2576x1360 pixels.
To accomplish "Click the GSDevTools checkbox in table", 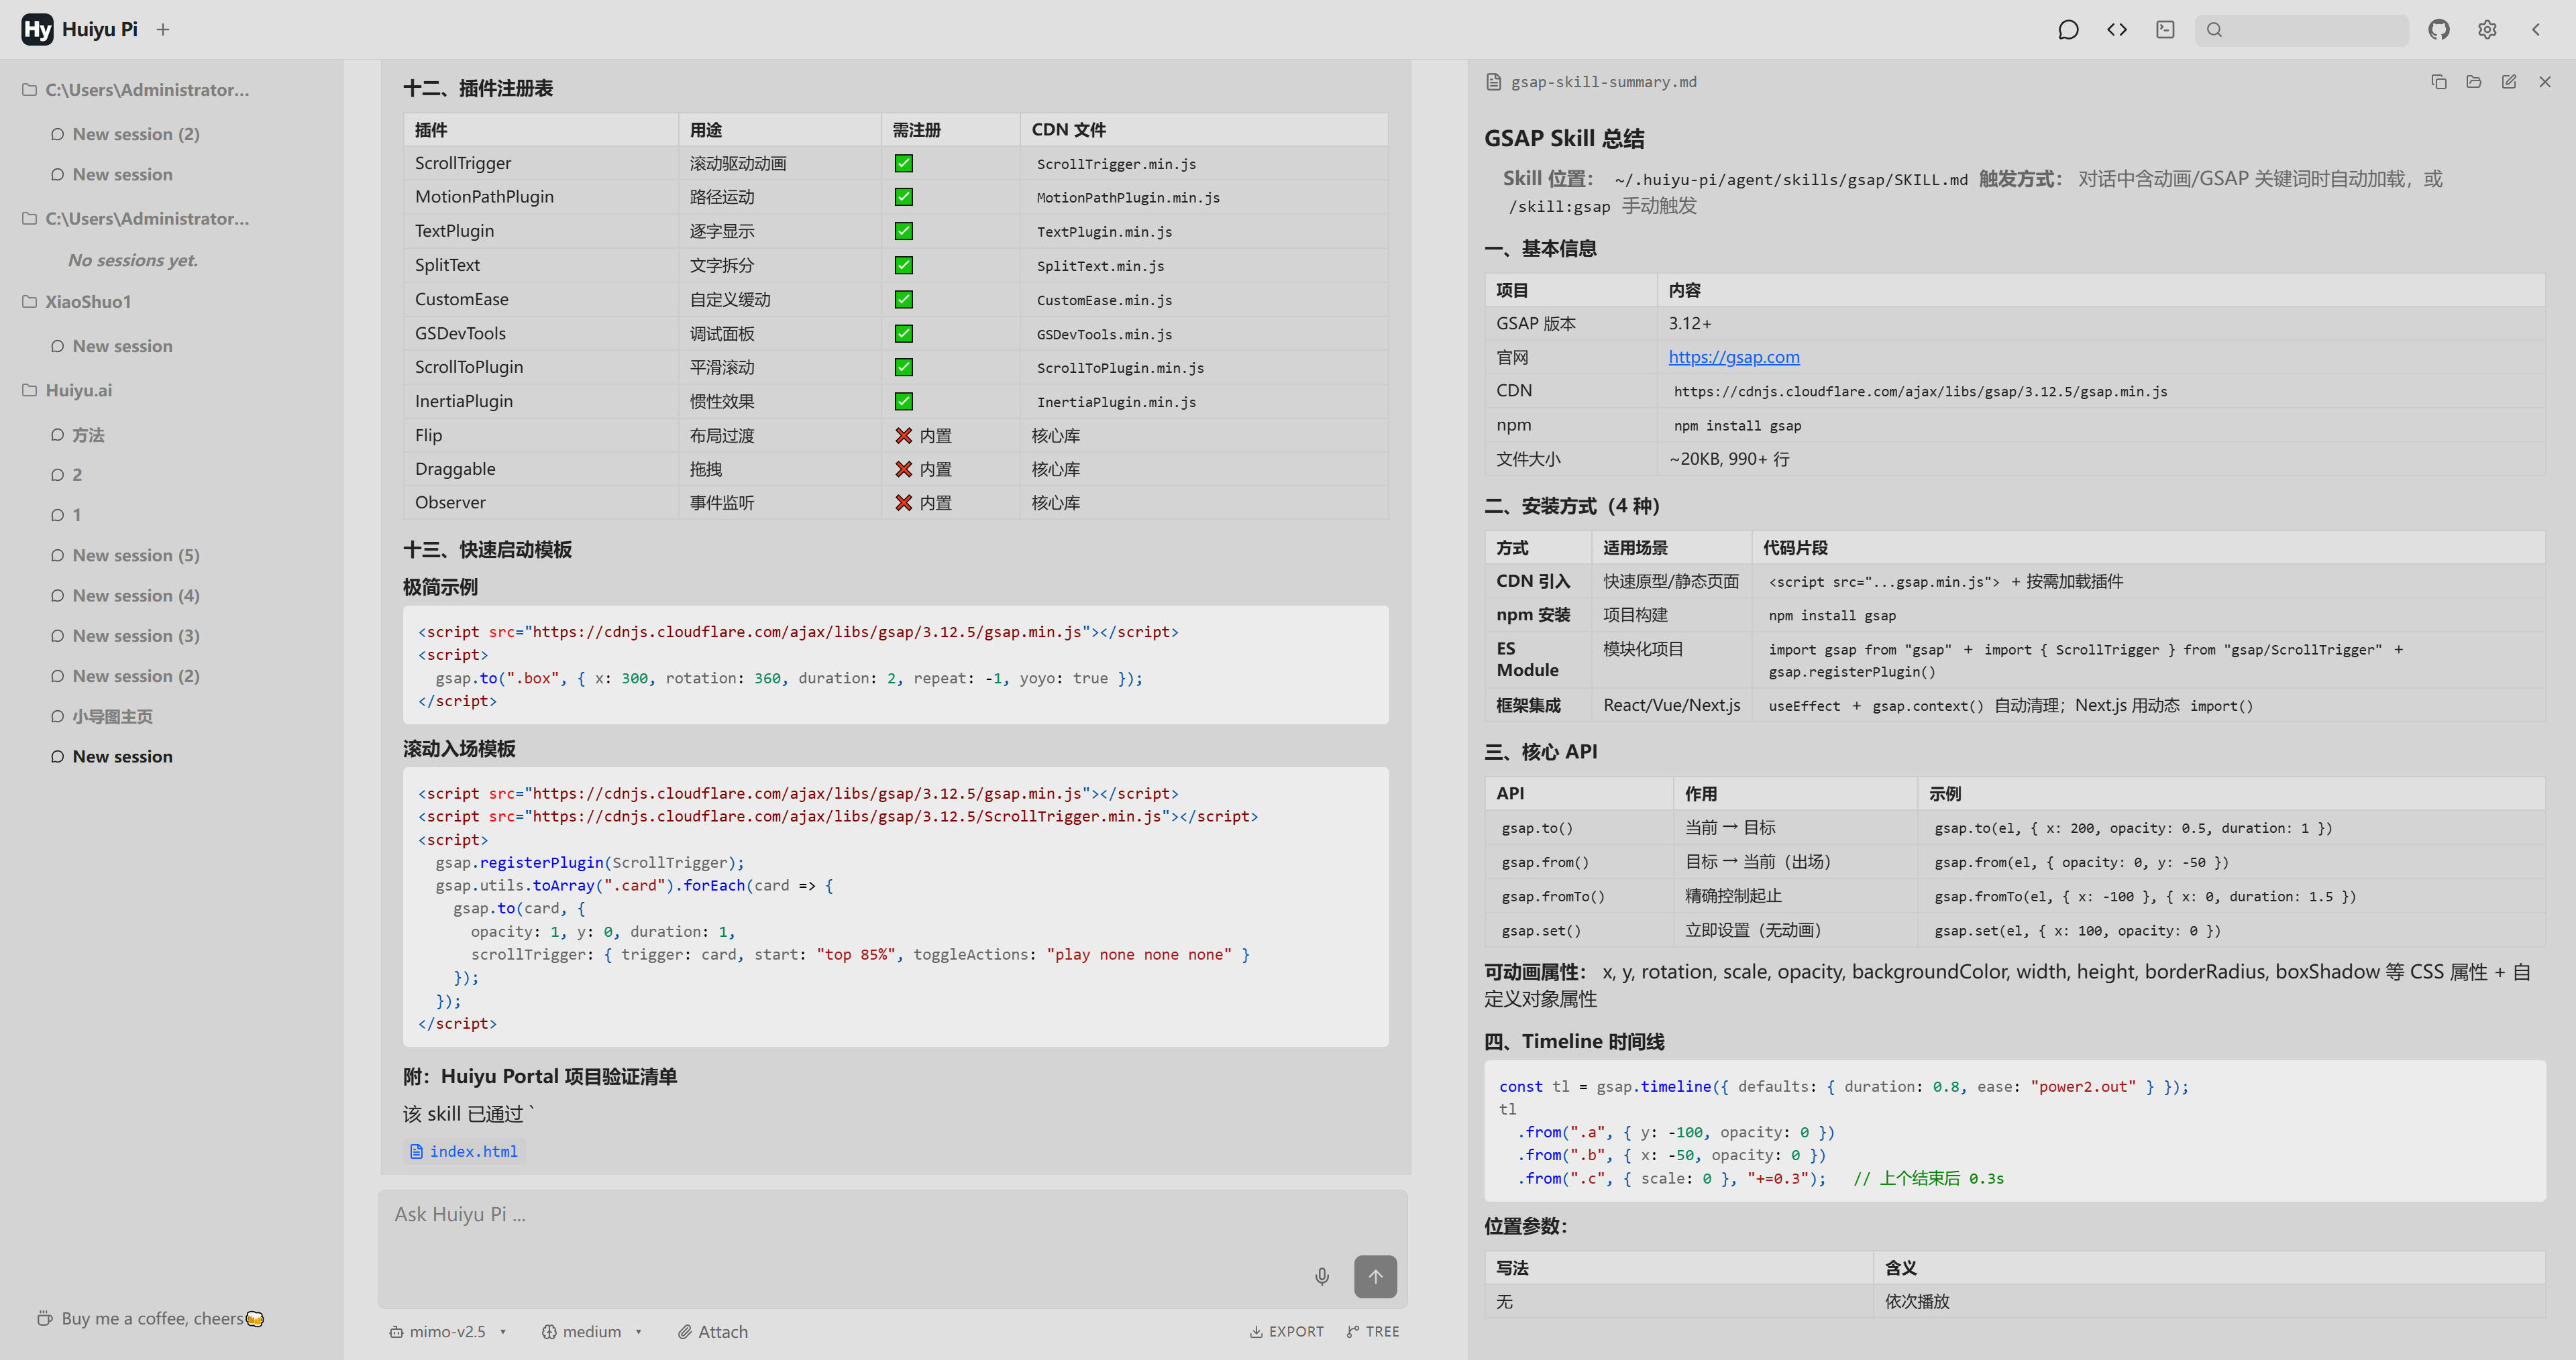I will coord(903,333).
